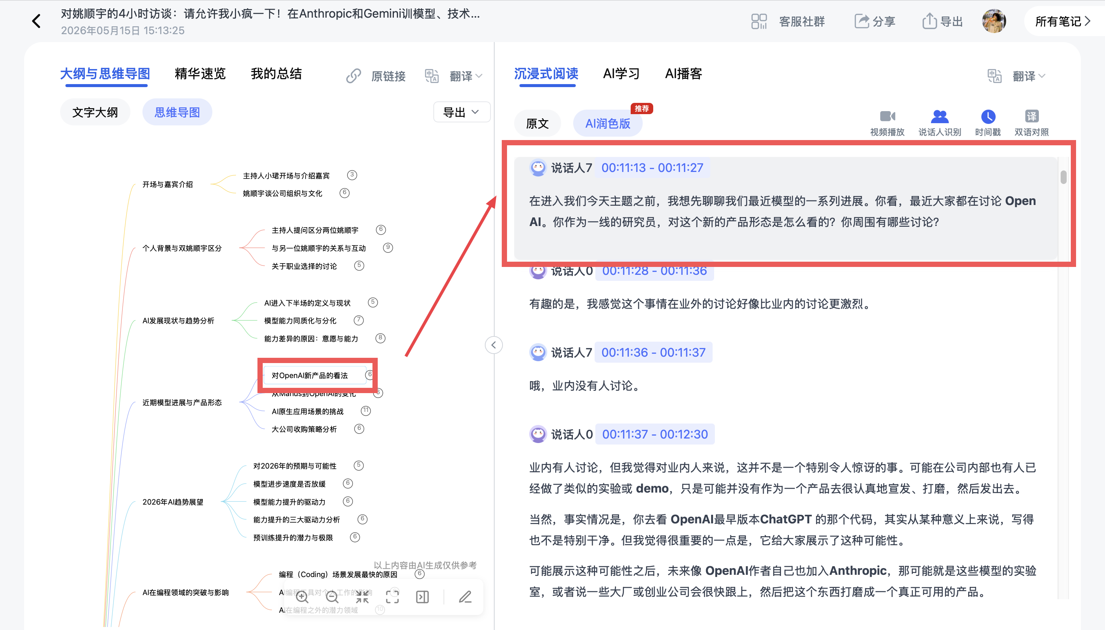Image resolution: width=1105 pixels, height=630 pixels.
Task: Click node 预训练提升的潜力与极限
Action: point(293,538)
